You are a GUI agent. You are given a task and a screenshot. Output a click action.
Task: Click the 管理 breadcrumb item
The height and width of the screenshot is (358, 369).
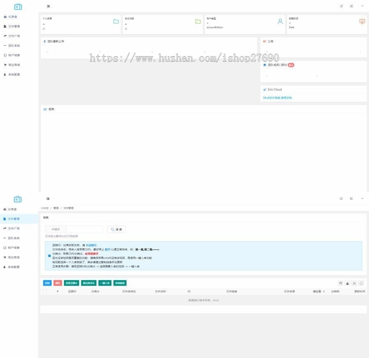(56, 208)
